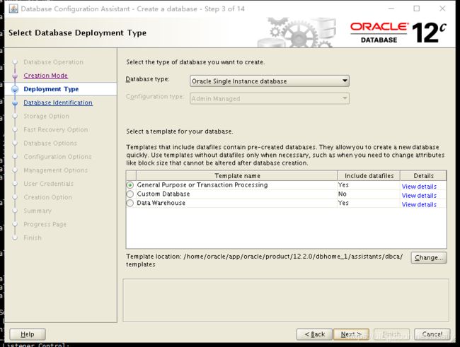The image size is (460, 347).
Task: Click 'Custom Database' row text
Action: point(163,194)
